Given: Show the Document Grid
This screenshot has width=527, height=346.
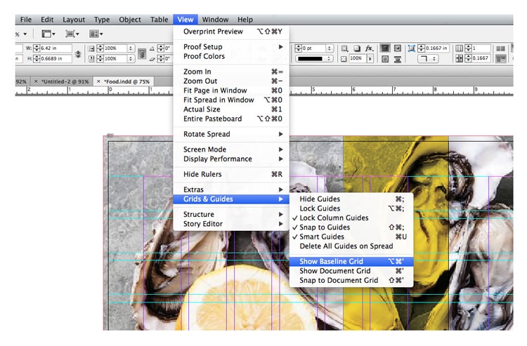Looking at the screenshot, I should click(x=351, y=271).
